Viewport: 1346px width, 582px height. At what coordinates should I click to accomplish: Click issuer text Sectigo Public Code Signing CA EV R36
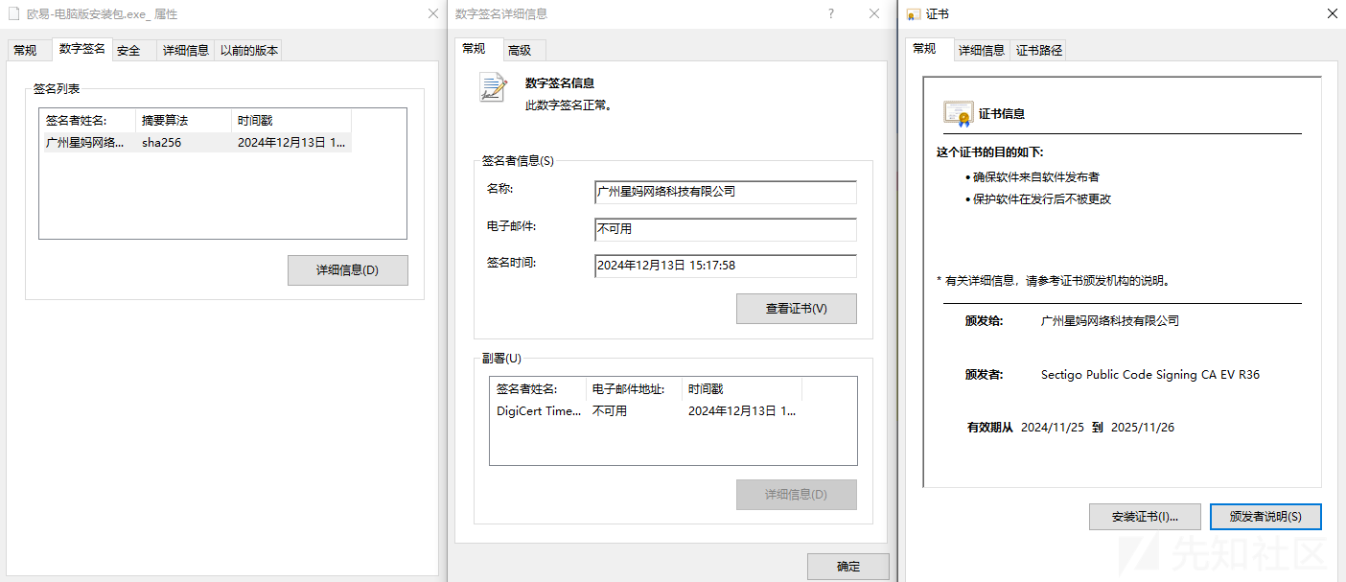point(1150,375)
